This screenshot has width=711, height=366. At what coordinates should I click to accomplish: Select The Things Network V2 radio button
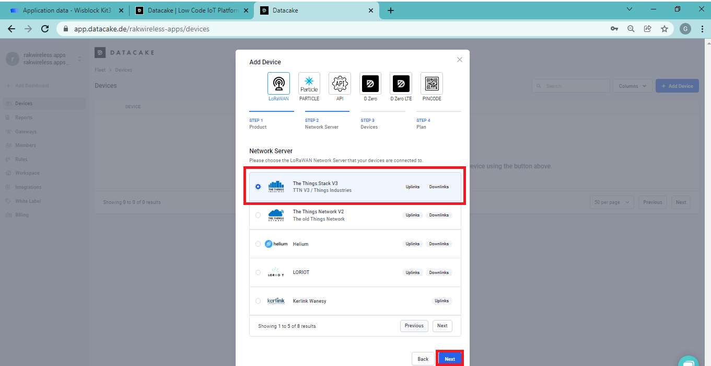coord(258,215)
